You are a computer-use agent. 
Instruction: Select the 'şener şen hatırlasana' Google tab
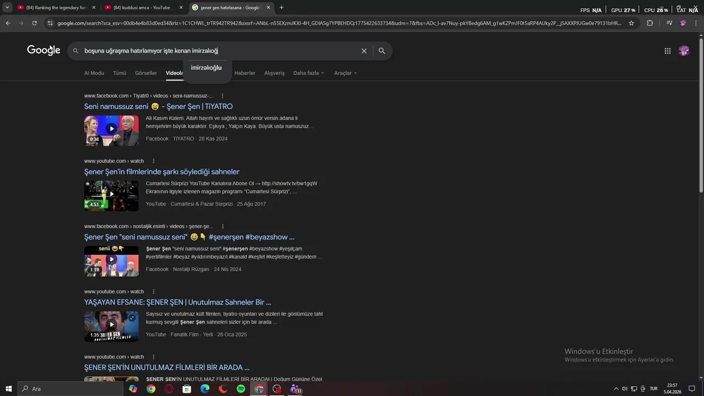[231, 8]
